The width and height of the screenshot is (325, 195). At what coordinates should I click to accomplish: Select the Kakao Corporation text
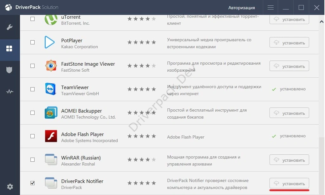(79, 47)
